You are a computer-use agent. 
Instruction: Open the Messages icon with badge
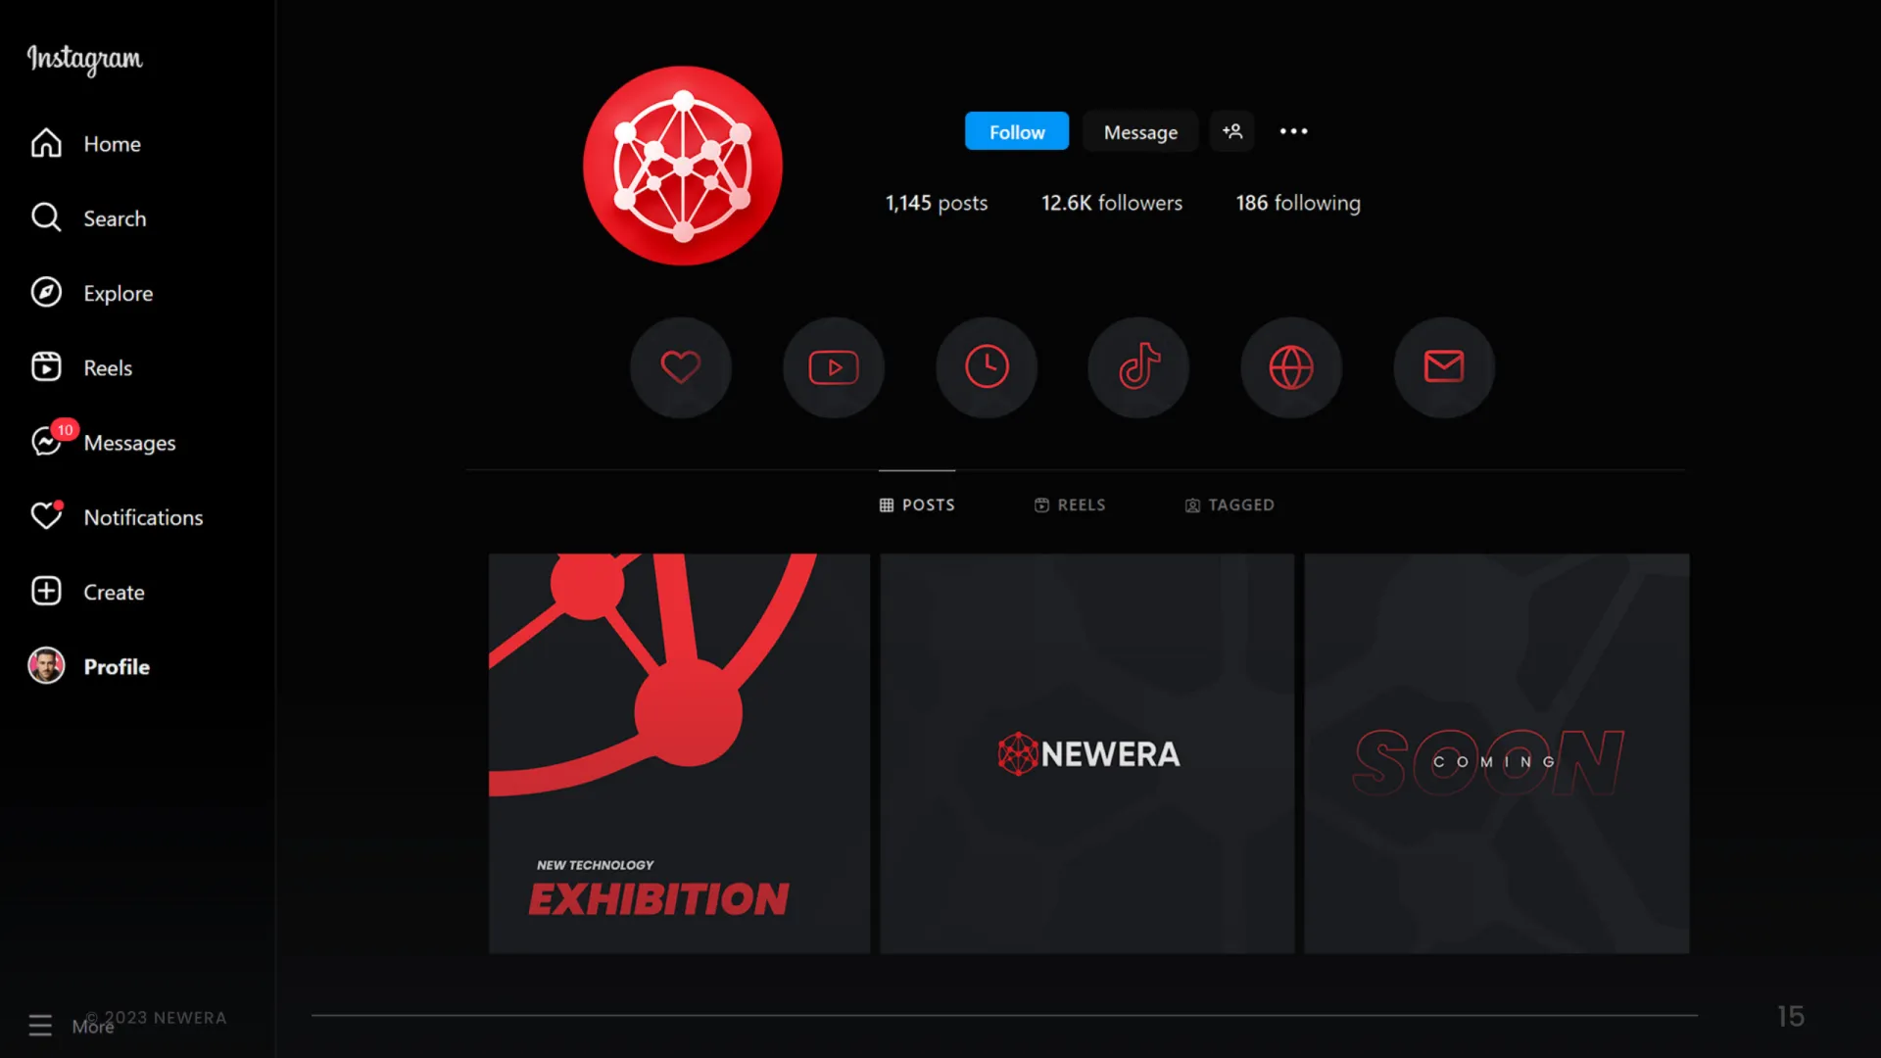point(49,440)
